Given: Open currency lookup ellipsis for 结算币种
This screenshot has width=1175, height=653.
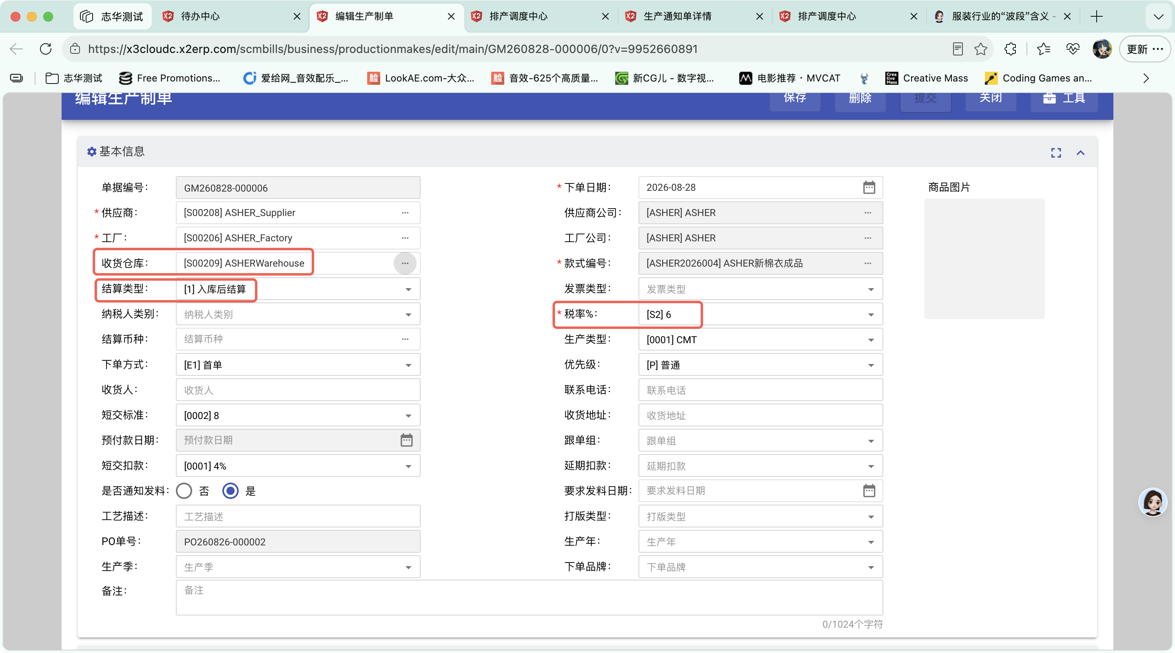Looking at the screenshot, I should (405, 339).
